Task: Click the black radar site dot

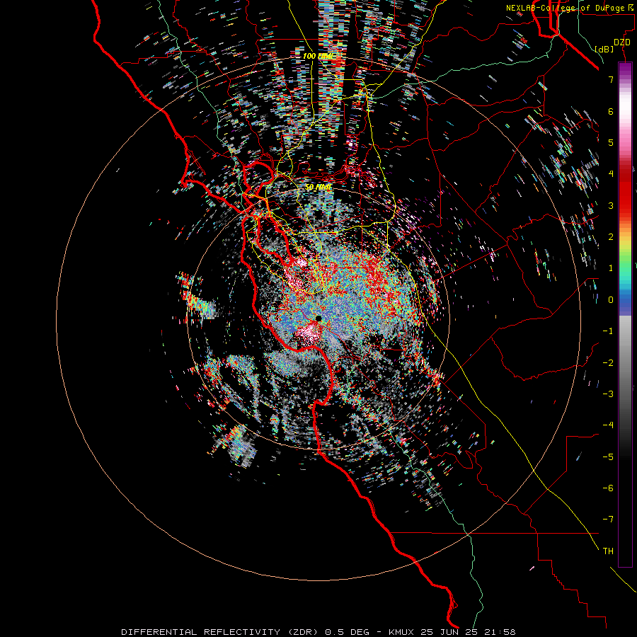Action: [318, 318]
